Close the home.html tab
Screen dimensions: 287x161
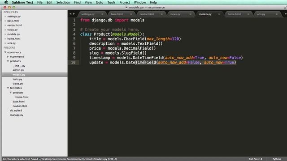[248, 14]
